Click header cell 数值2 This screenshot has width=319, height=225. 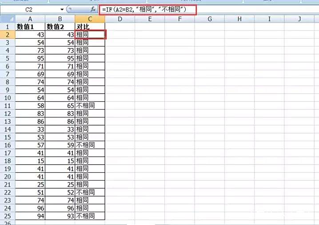tap(60, 27)
